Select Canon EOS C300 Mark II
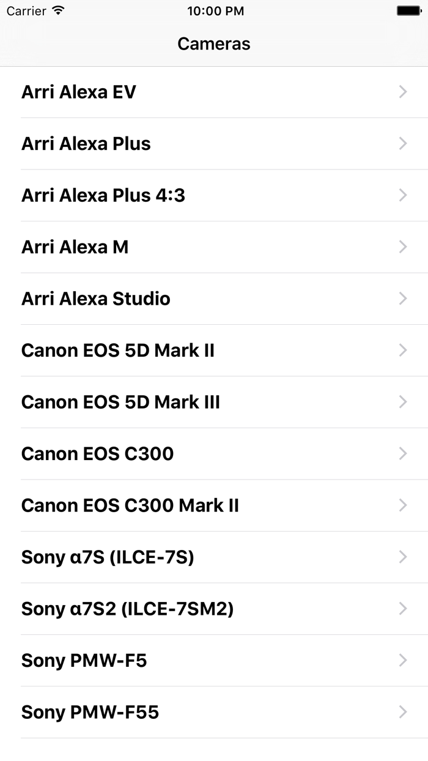 pyautogui.click(x=130, y=505)
